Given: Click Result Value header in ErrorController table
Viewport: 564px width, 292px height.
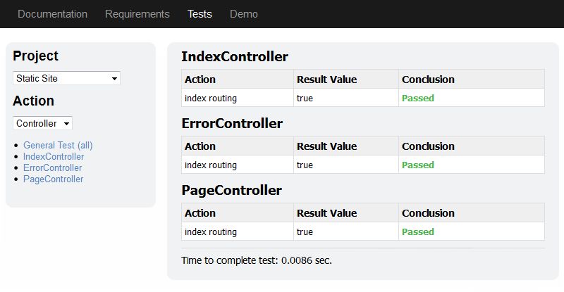Looking at the screenshot, I should [326, 146].
